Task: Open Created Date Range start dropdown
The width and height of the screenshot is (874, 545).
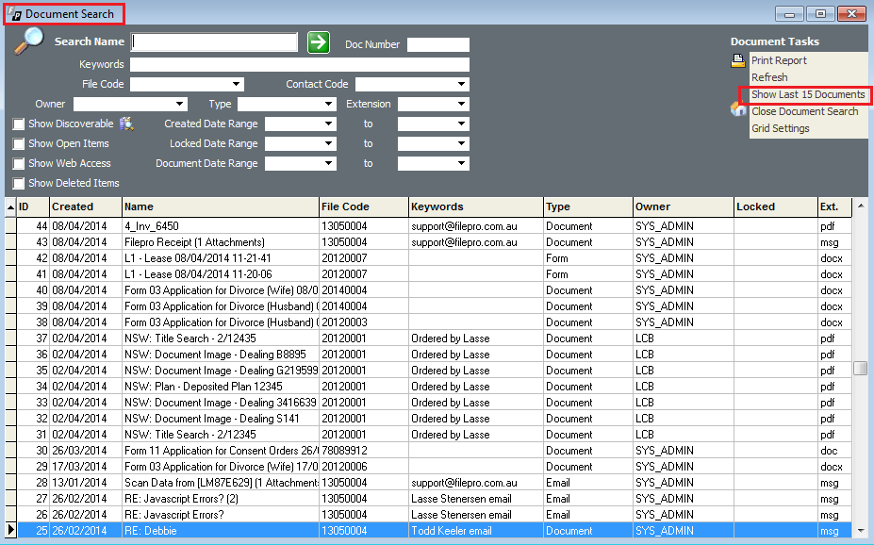Action: (x=328, y=124)
